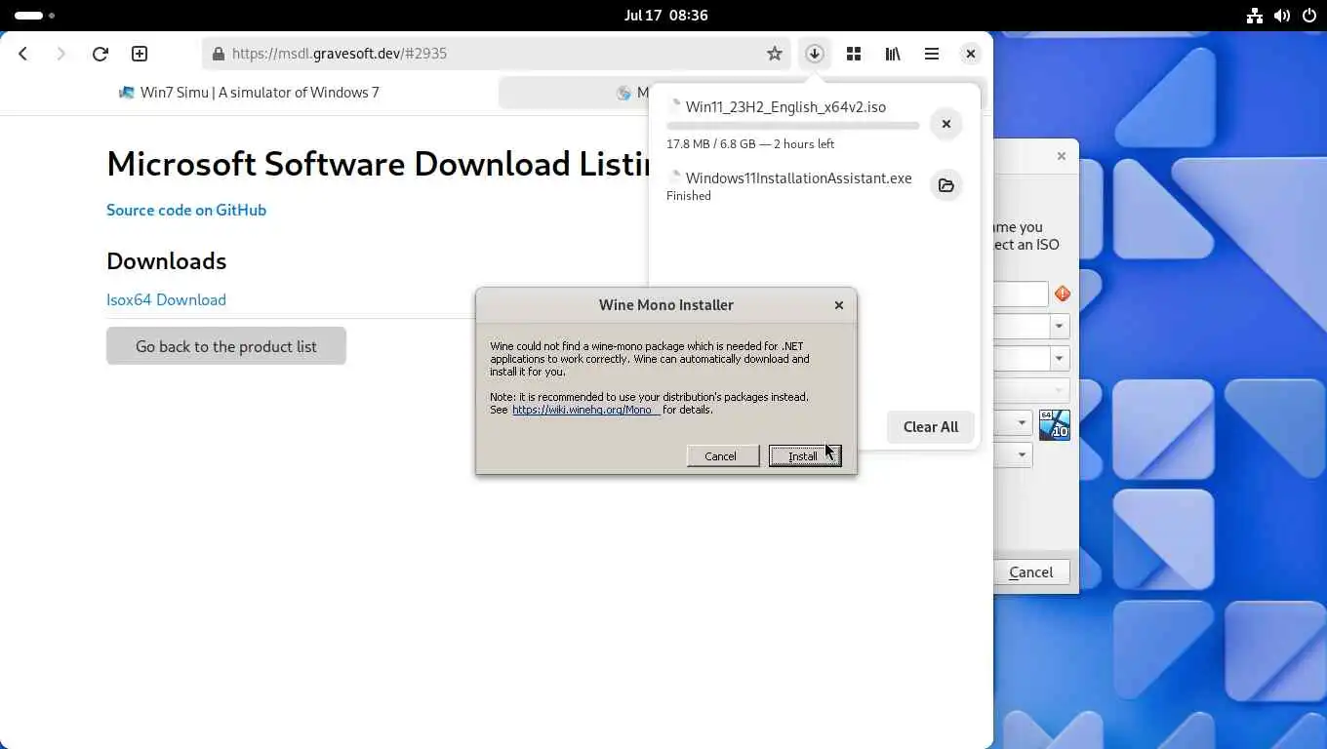Expand the second dropdown below the name field
Screen dimensions: 1327x749
pos(1060,358)
